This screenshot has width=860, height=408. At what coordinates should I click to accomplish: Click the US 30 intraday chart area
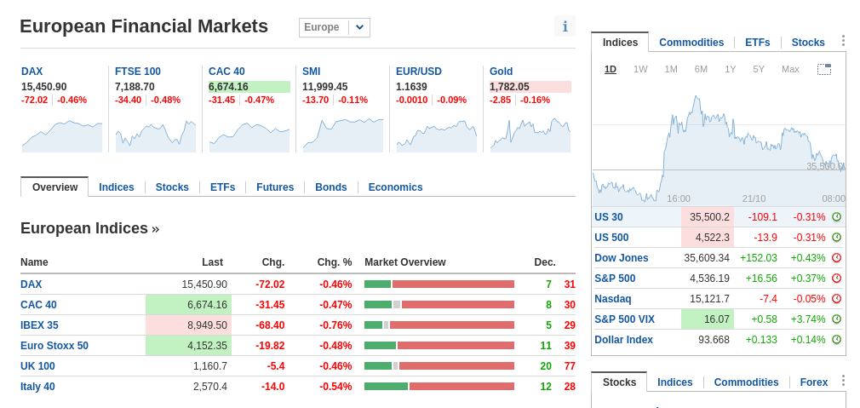[719, 146]
